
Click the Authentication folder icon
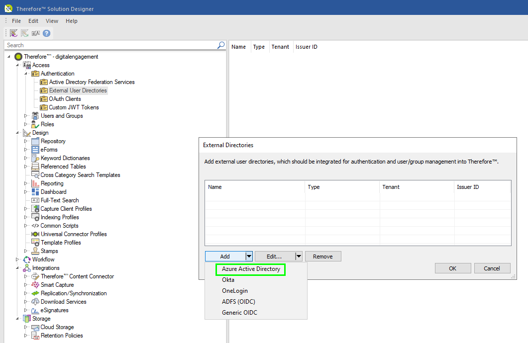coord(35,74)
